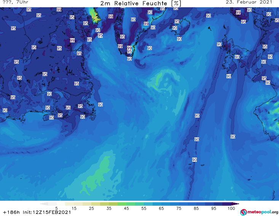Click the '95' value under the color scale bar
The width and height of the screenshot is (279, 216).
(214, 208)
